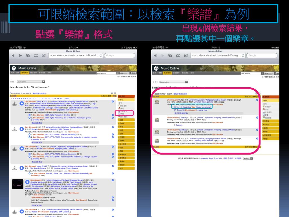Reload page icon in right iPad address bar
This screenshot has height=217, width=289.
click(243, 56)
